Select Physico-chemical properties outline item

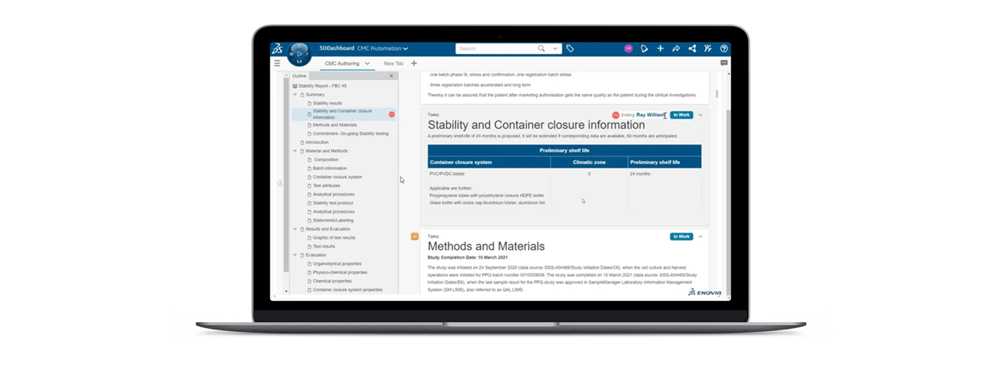340,272
